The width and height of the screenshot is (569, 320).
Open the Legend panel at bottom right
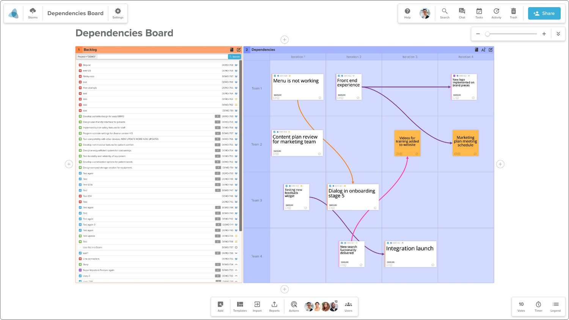(555, 306)
